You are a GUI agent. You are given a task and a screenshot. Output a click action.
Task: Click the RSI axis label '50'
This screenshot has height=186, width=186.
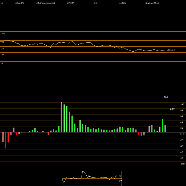point(3,49)
